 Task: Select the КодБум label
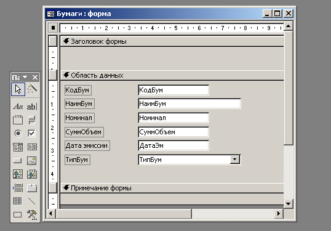[78, 91]
